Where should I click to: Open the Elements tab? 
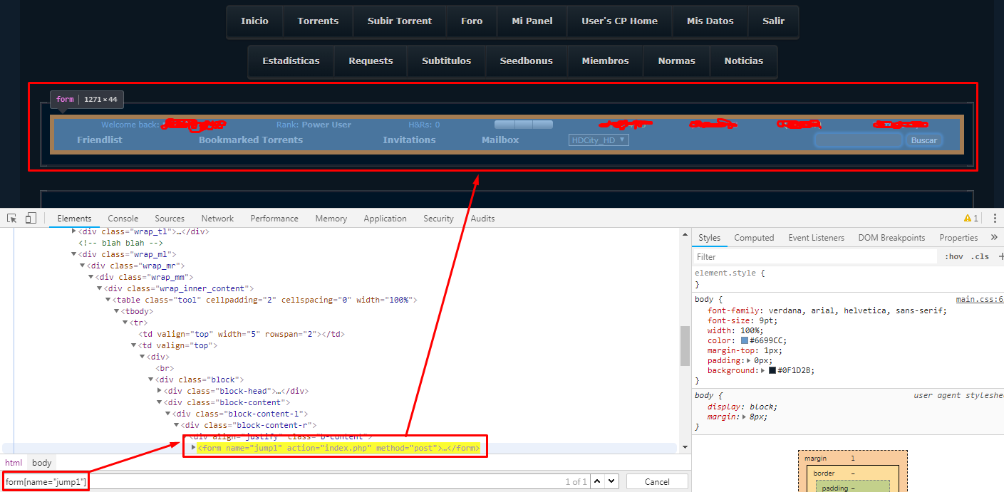click(75, 219)
